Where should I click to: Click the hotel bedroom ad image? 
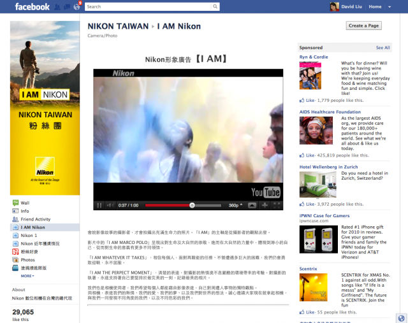click(x=317, y=184)
